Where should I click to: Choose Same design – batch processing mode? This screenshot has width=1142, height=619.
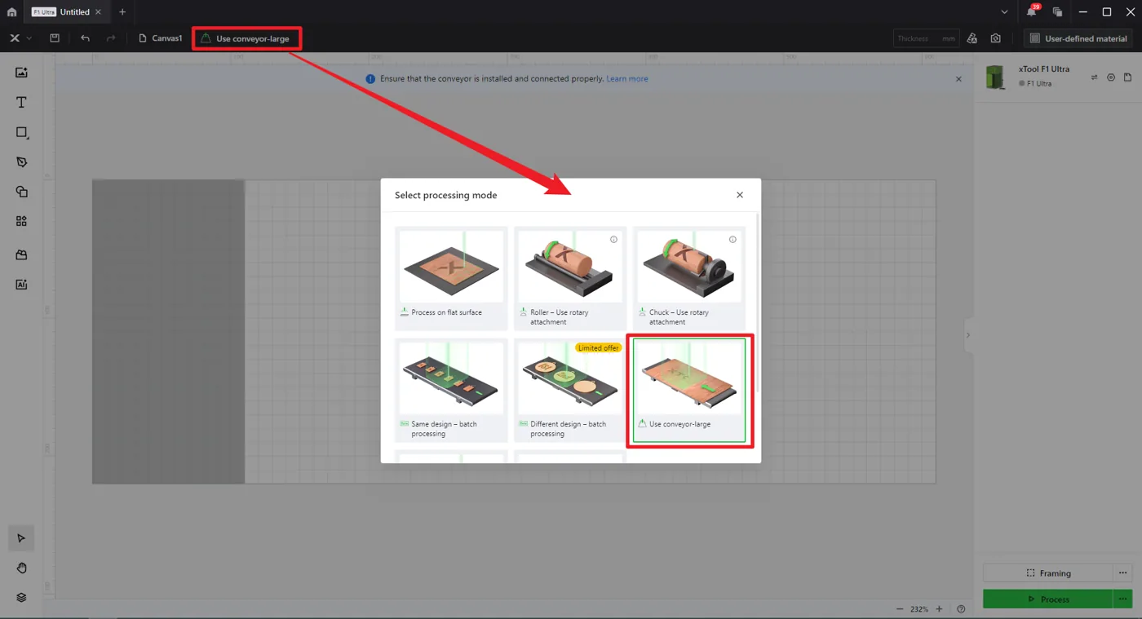451,390
